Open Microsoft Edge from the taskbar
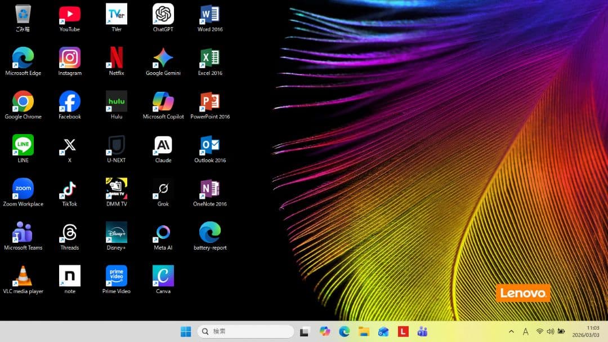The height and width of the screenshot is (342, 608). (345, 331)
